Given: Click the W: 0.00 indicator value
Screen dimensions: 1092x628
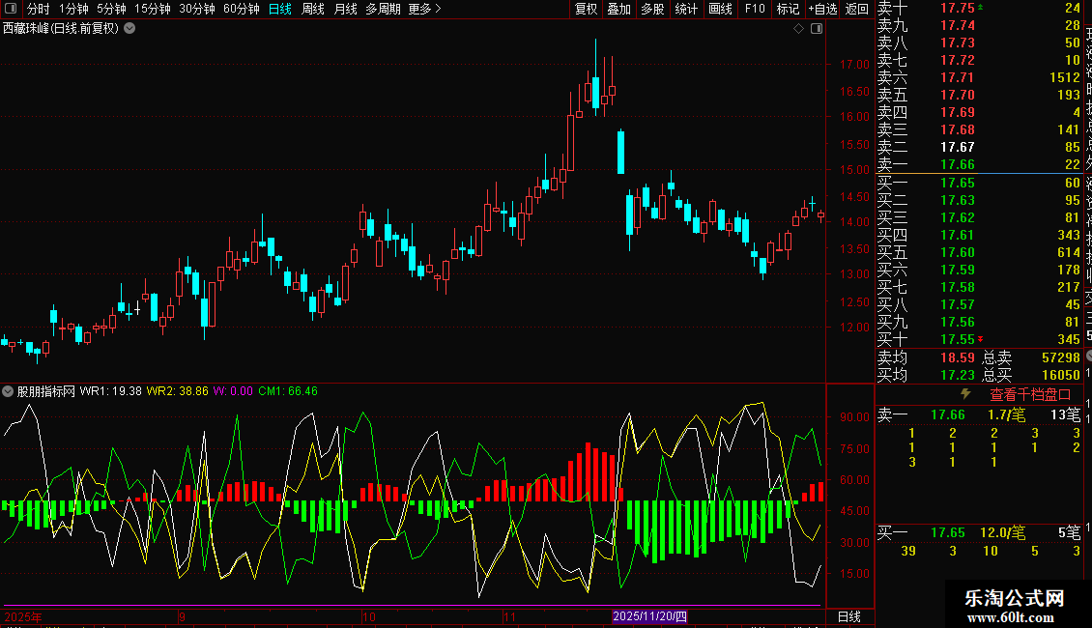Looking at the screenshot, I should (x=233, y=391).
